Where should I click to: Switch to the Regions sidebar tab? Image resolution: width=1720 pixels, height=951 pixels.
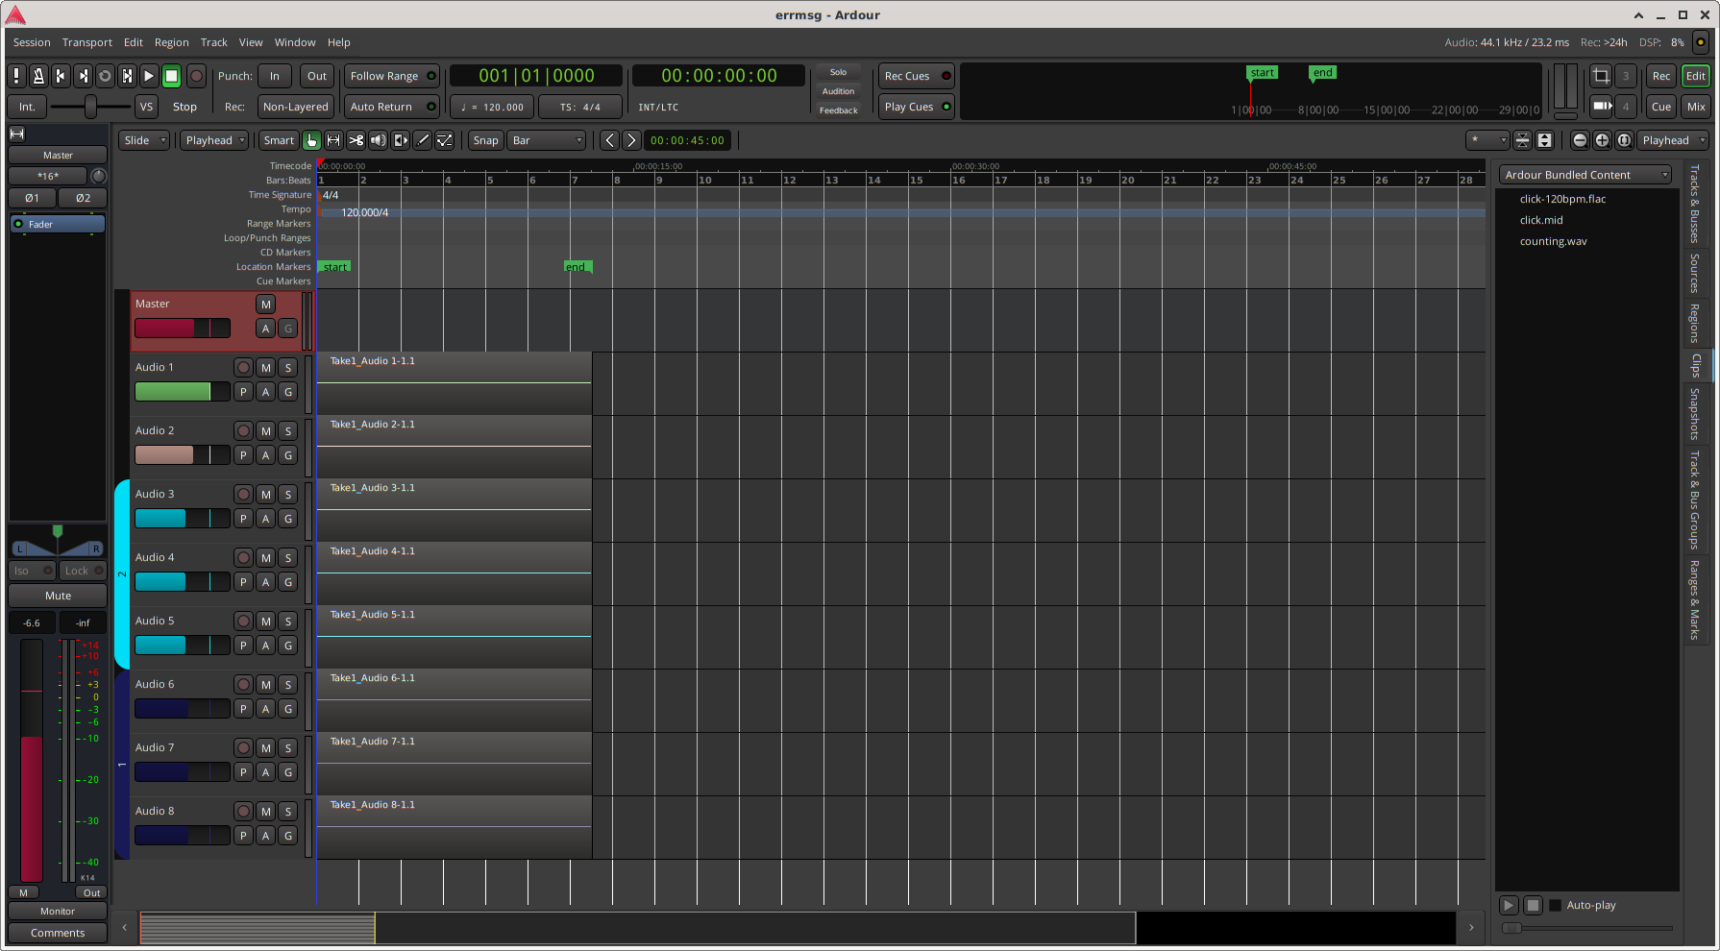coord(1695,323)
